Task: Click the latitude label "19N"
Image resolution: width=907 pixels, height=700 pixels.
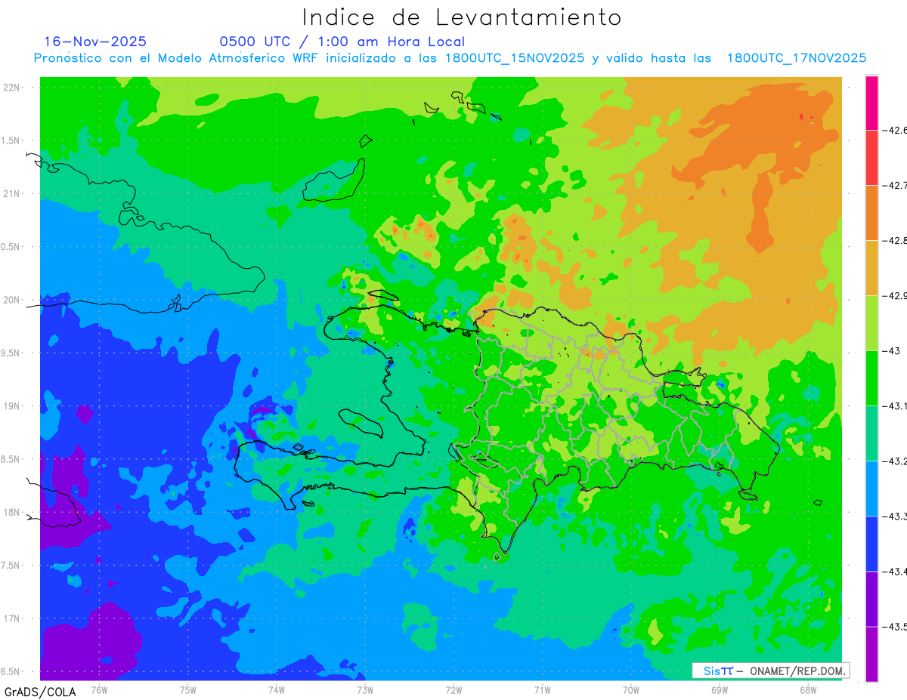Action: (x=12, y=406)
